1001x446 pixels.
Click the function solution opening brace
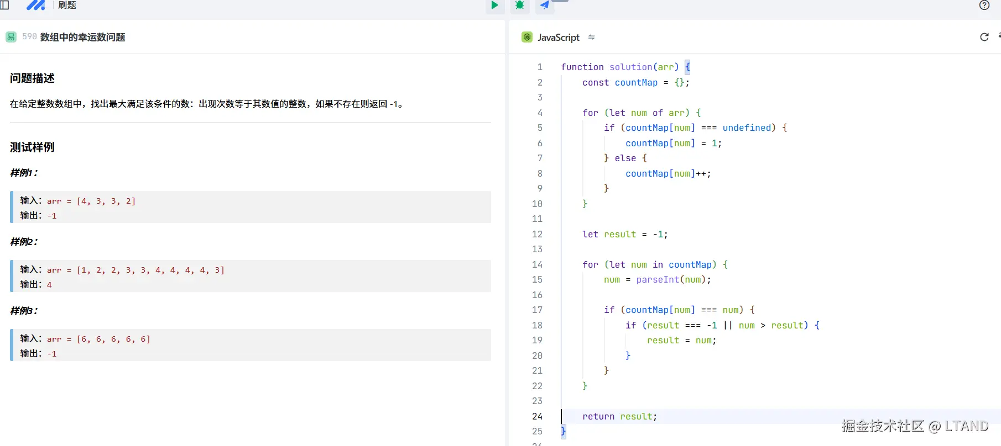[687, 67]
